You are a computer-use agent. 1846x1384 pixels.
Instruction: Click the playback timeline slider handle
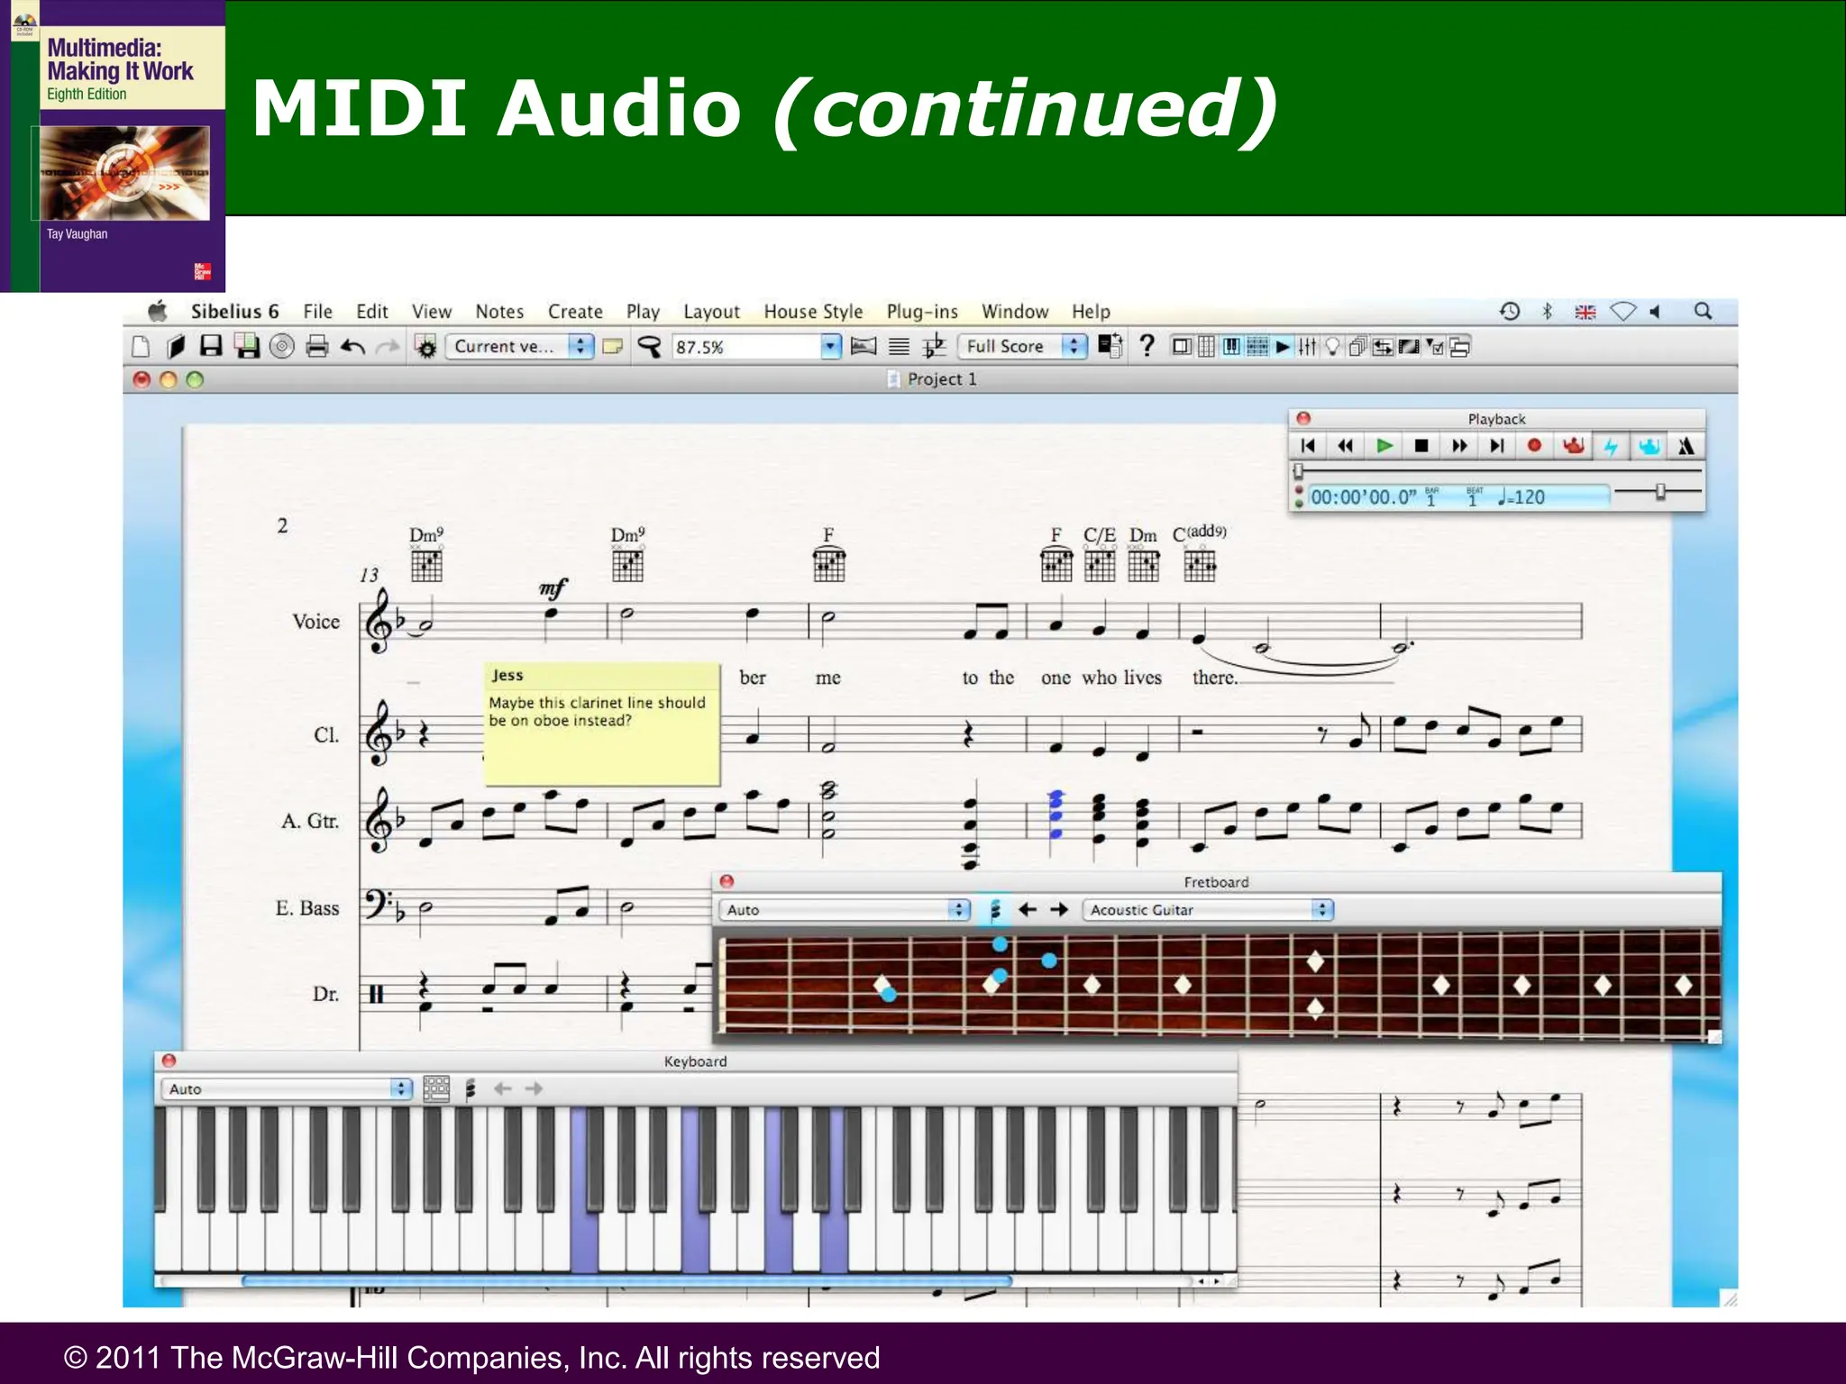(x=1299, y=471)
